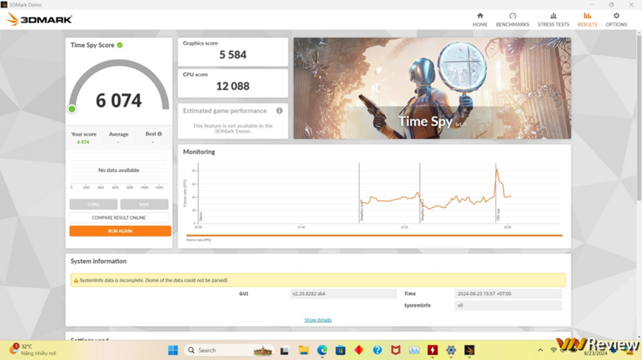Open the BENCHMARKS tab
Image resolution: width=642 pixels, height=360 pixels.
click(x=512, y=19)
